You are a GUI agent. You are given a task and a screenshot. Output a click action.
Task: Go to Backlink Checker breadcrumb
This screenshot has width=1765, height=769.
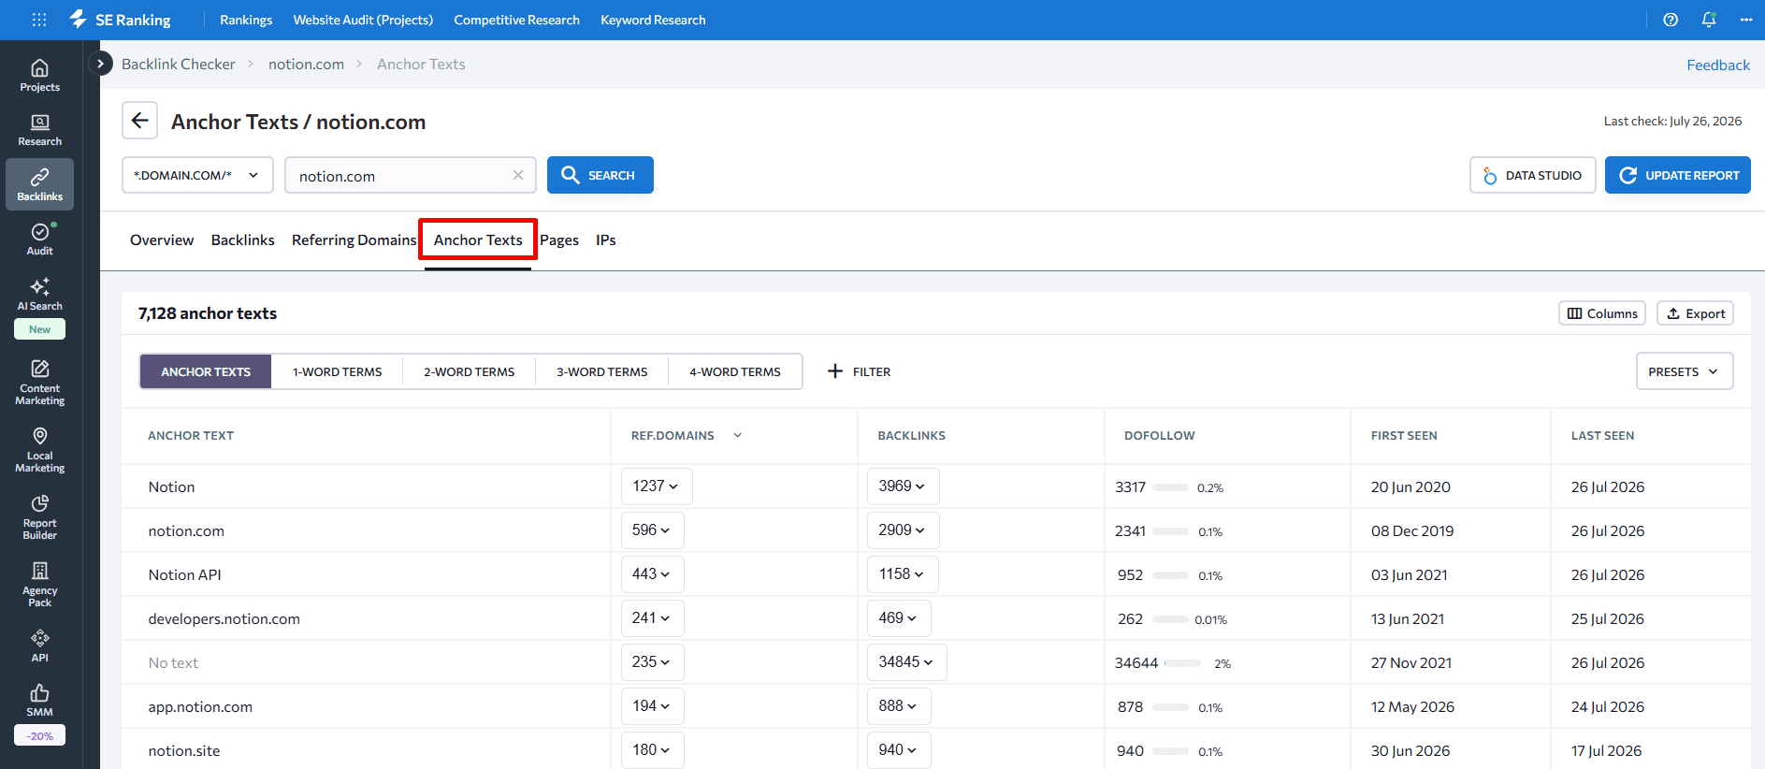(x=179, y=64)
